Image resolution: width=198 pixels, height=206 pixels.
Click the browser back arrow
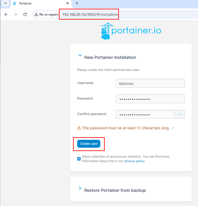pos(6,15)
